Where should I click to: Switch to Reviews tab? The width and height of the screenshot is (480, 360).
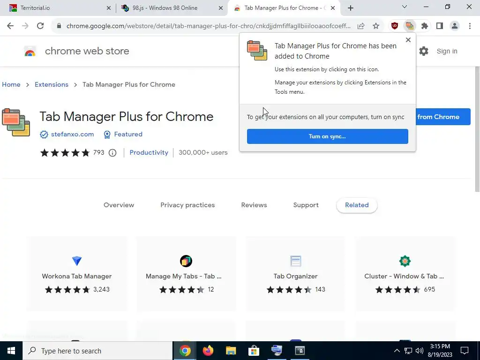[x=254, y=205]
